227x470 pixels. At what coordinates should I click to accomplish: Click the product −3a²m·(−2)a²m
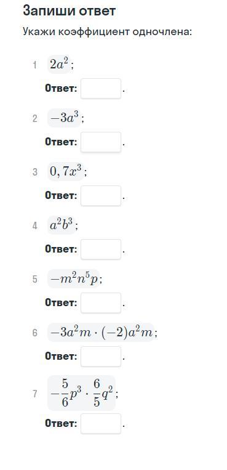coord(101,333)
